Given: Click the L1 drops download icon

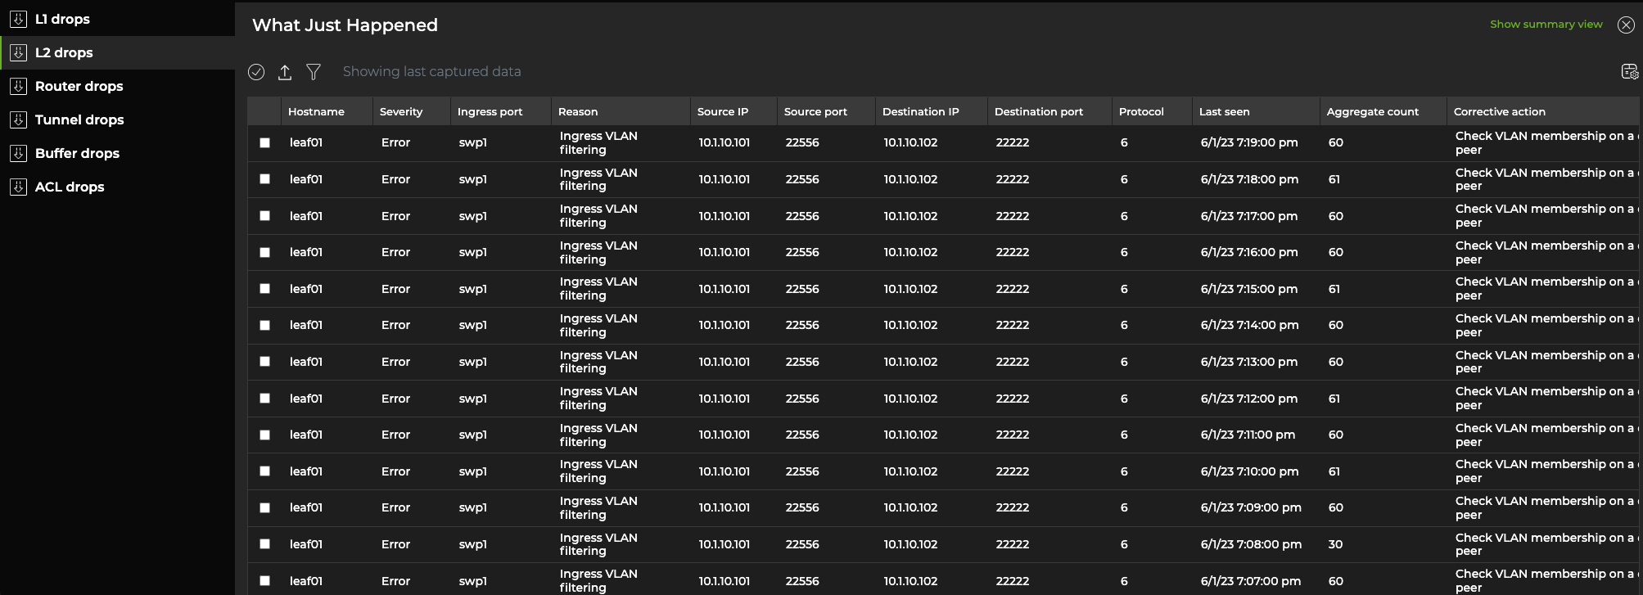Looking at the screenshot, I should [18, 19].
